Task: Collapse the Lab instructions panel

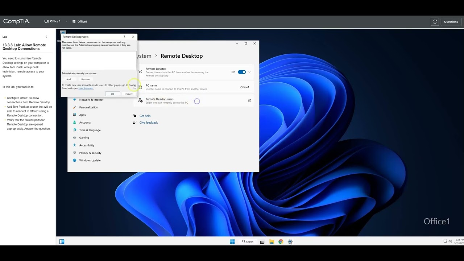Action: click(46, 37)
